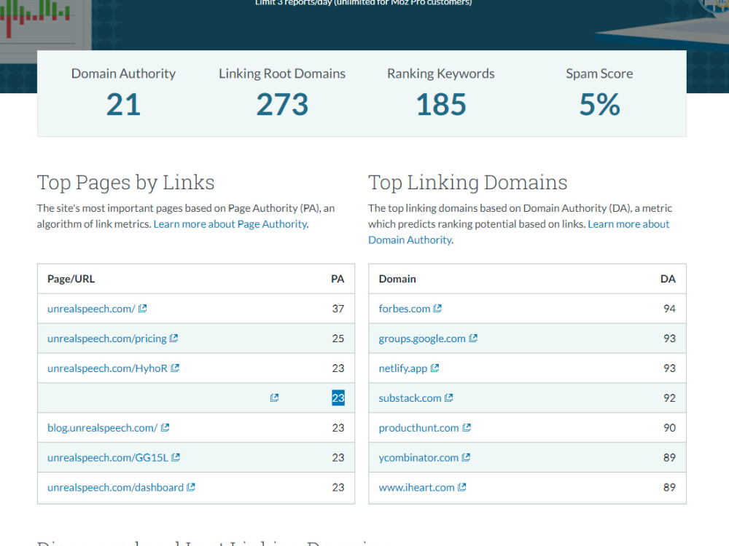729x546 pixels.
Task: Open external link icon beside unrealspeech.com/GG15L
Action: tap(176, 457)
